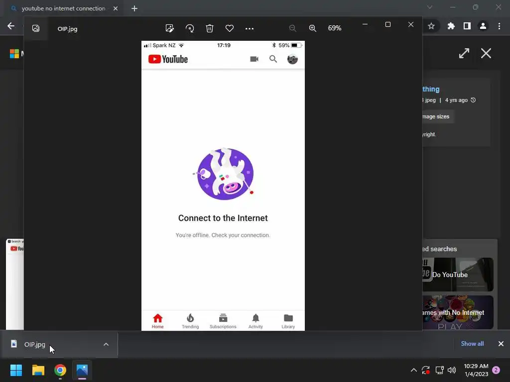This screenshot has width=510, height=382.
Task: Click the camera record icon in the photo
Action: pyautogui.click(x=254, y=59)
